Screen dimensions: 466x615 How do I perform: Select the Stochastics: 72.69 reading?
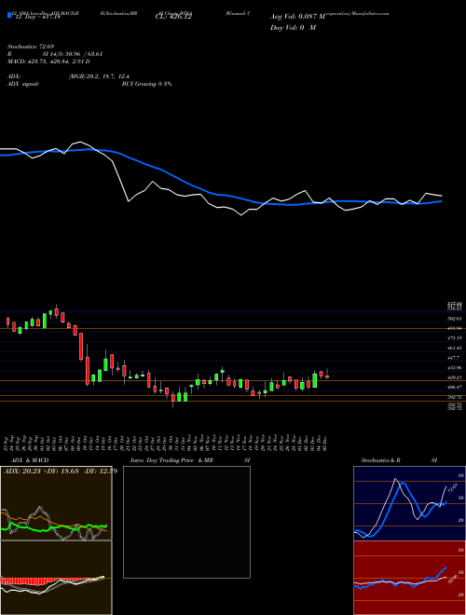click(31, 47)
